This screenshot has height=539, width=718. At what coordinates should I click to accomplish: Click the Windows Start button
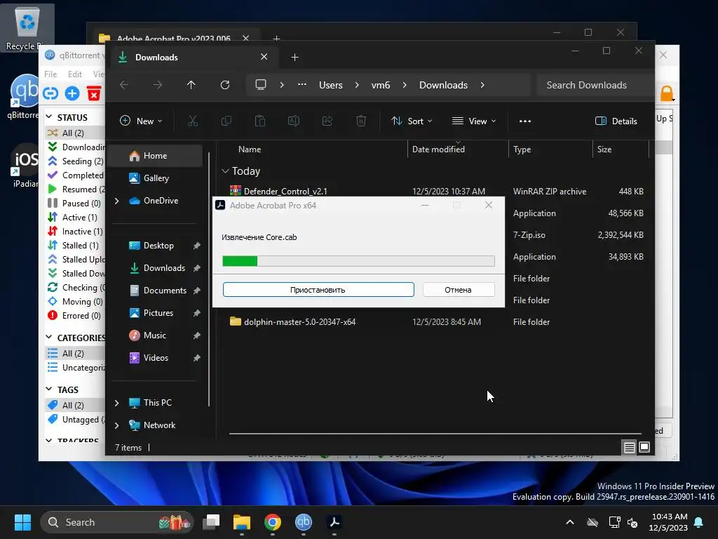pyautogui.click(x=22, y=522)
